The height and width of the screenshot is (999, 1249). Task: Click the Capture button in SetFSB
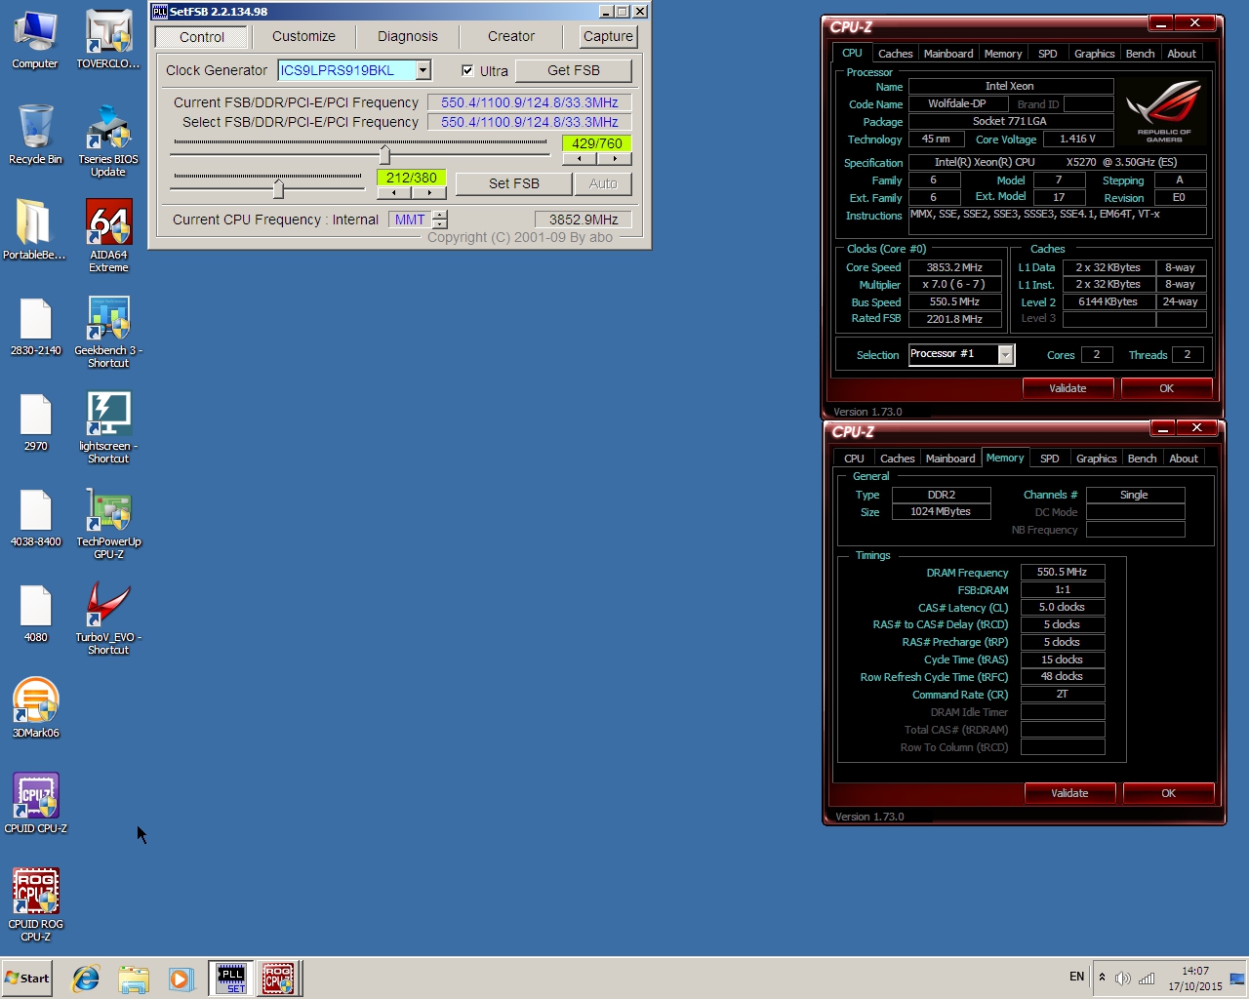(x=608, y=36)
